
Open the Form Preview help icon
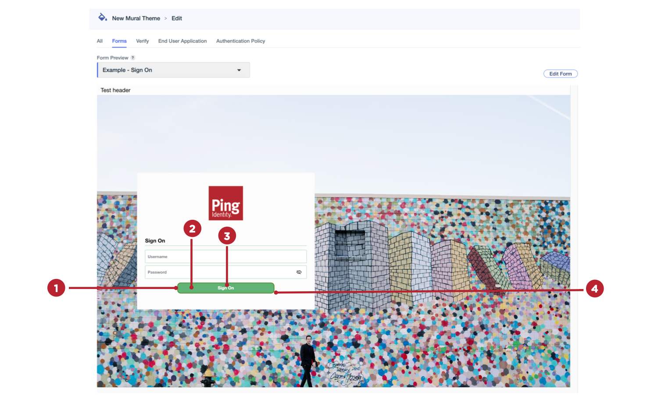click(133, 57)
